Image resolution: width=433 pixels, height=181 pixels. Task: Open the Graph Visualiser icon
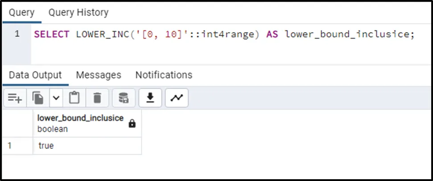[x=177, y=98]
